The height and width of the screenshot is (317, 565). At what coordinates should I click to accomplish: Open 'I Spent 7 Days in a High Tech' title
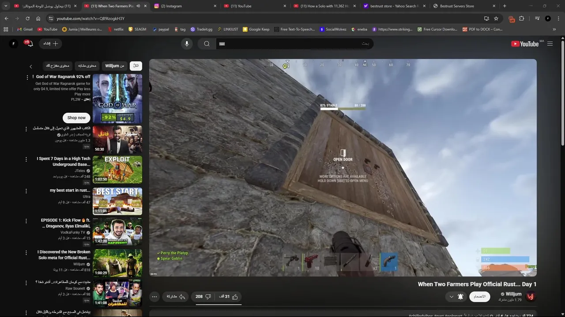64,162
